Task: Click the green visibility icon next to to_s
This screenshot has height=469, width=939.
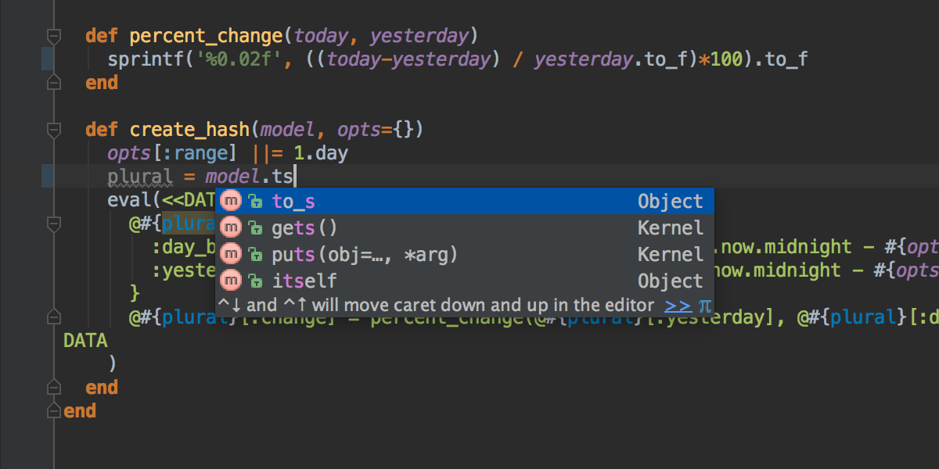Action: pos(255,202)
